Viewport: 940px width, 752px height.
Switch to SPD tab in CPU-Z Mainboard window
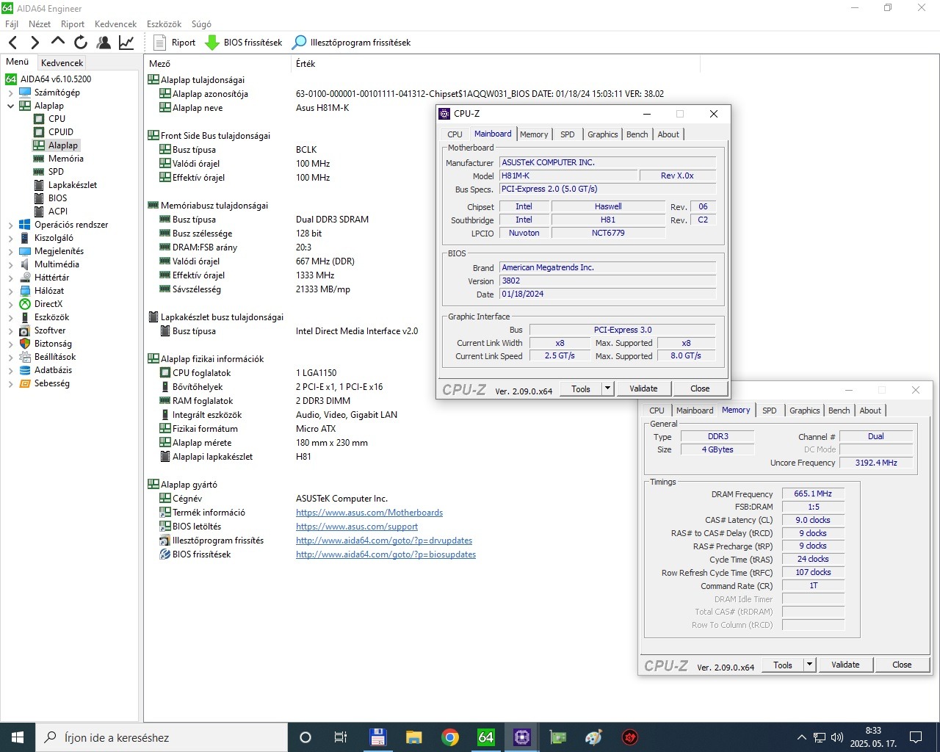tap(567, 134)
